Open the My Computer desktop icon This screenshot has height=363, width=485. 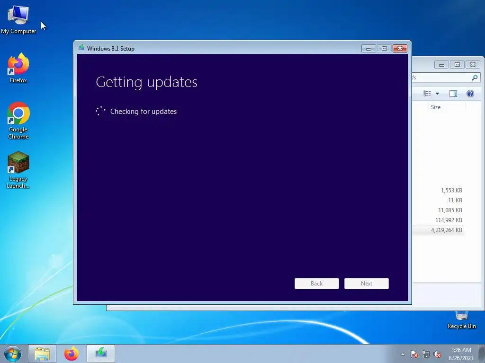18,19
